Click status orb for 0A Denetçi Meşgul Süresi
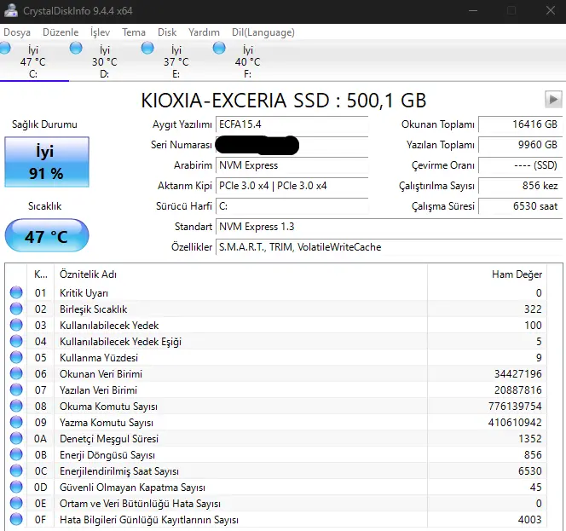The height and width of the screenshot is (531, 566). click(16, 438)
